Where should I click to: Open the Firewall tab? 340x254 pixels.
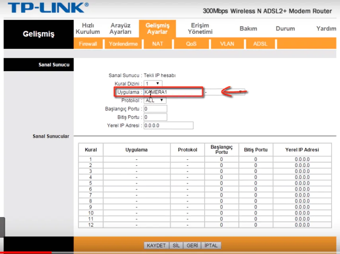pos(88,44)
